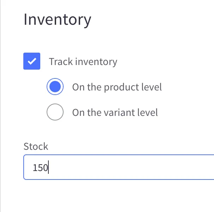Select On the variant level radio
Screen dimensions: 214x212
coord(55,112)
